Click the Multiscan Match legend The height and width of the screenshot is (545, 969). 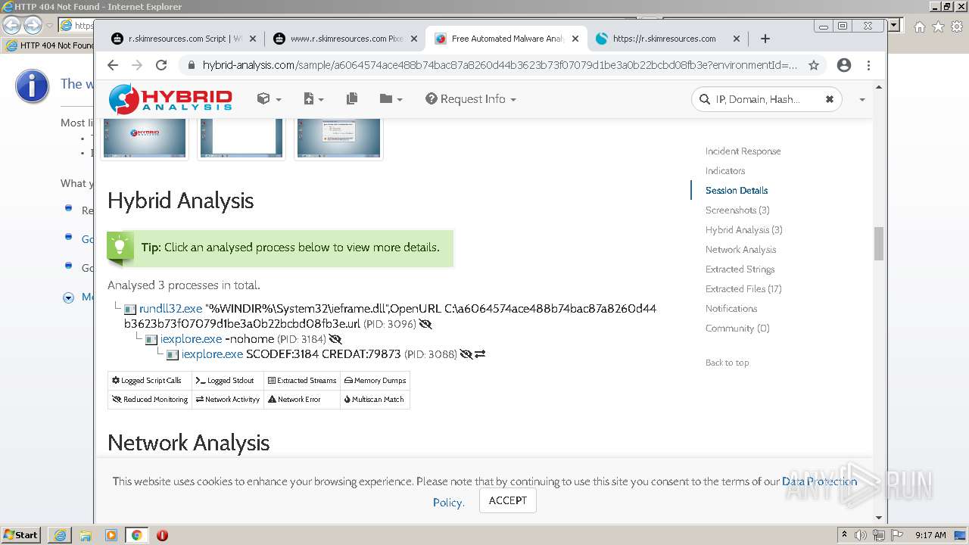(374, 400)
